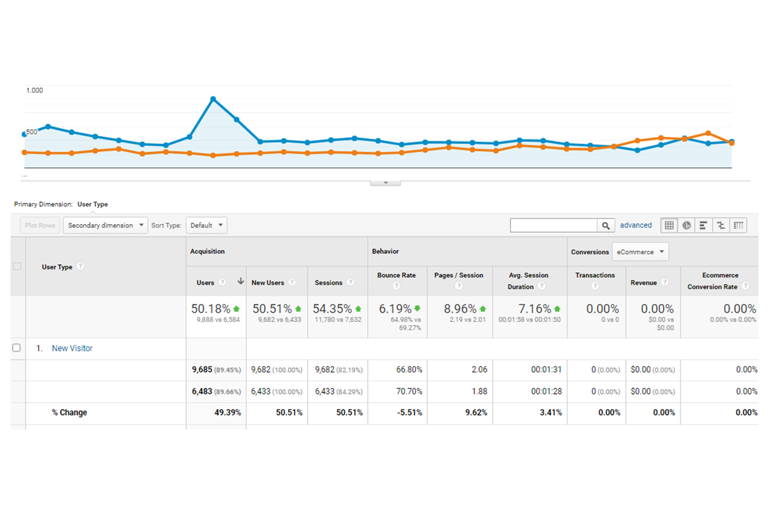Viewport: 769px width, 512px height.
Task: Switch to the Percentage pie chart view
Action: [686, 225]
